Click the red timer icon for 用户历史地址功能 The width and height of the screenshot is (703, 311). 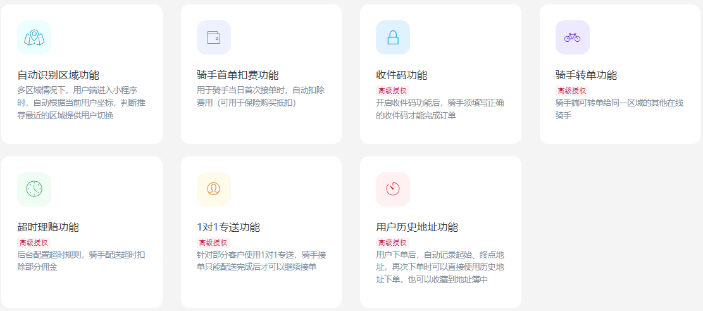pos(392,189)
